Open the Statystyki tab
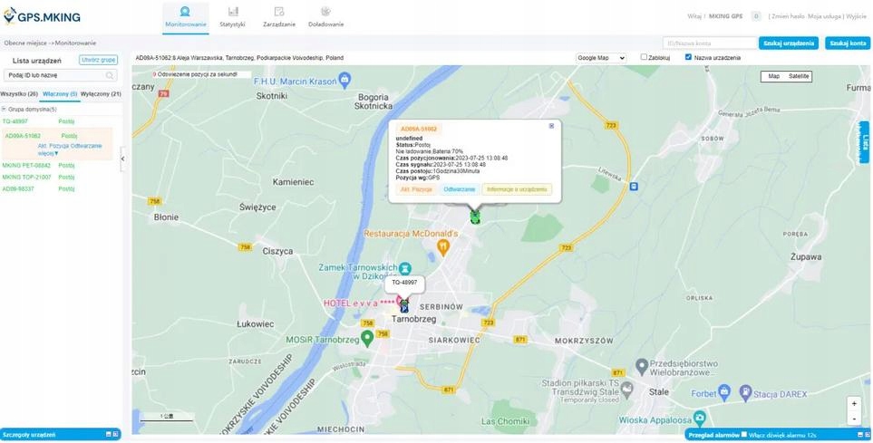The width and height of the screenshot is (873, 443). pos(233,15)
